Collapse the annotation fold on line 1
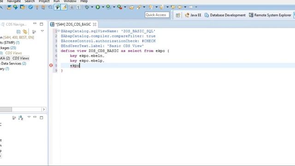Screen dimensions: 295x166 pos(59,31)
